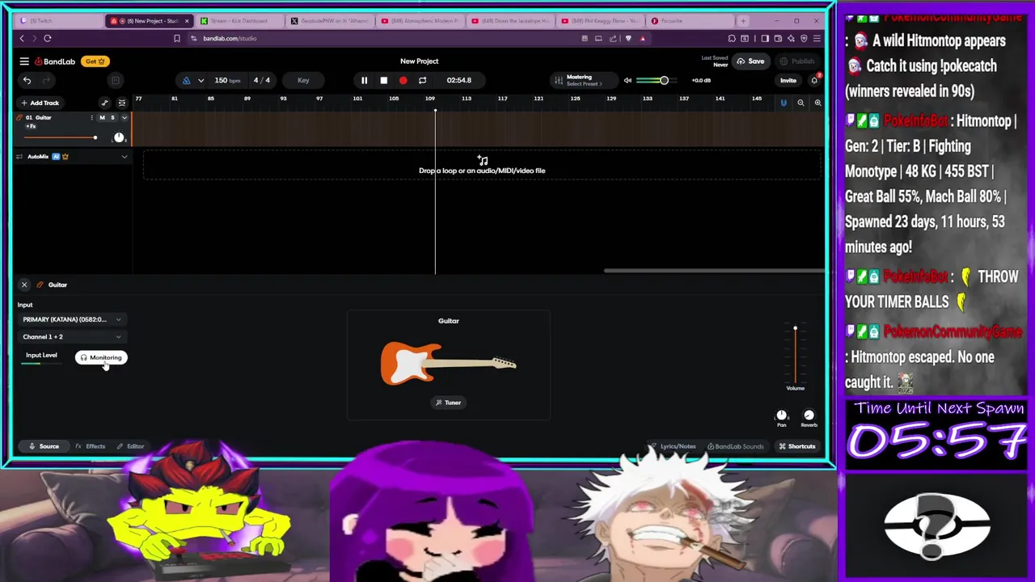Switch to the Source tab
The width and height of the screenshot is (1035, 582).
click(44, 446)
